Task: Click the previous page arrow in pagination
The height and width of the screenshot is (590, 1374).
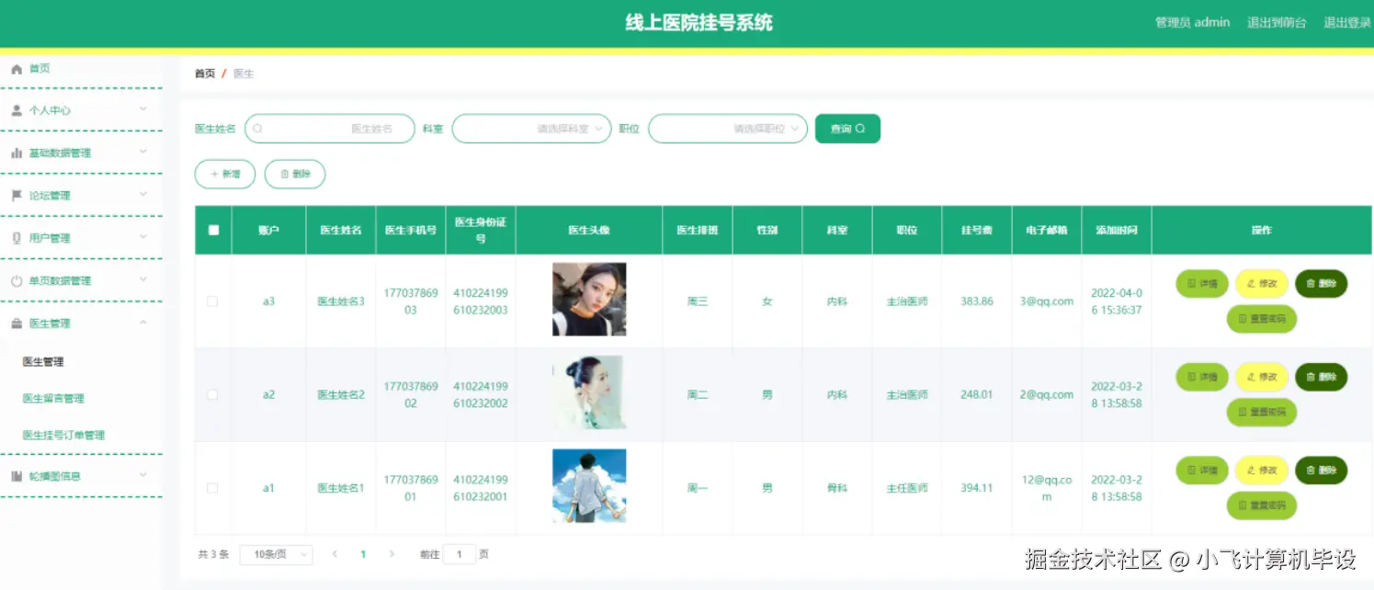Action: (335, 554)
